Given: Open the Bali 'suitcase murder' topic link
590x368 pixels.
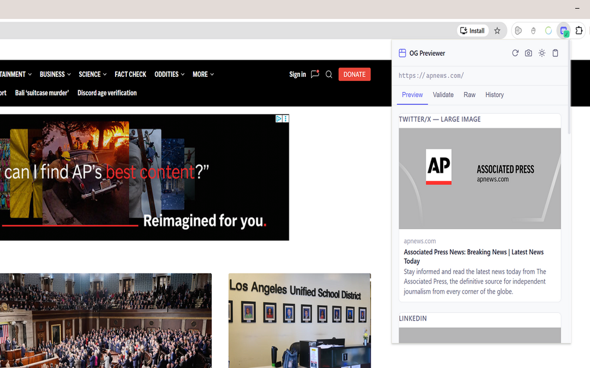Looking at the screenshot, I should pos(42,93).
